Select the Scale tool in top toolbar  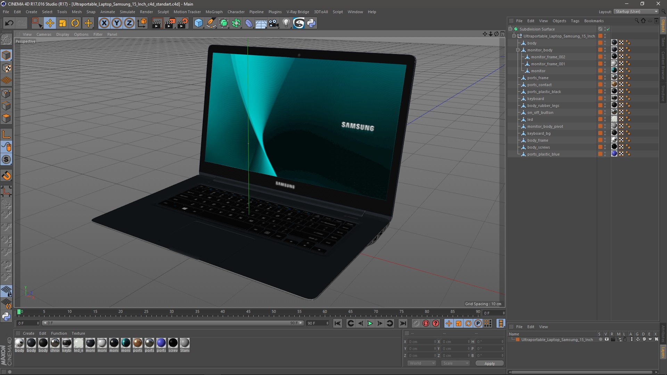[x=63, y=23]
